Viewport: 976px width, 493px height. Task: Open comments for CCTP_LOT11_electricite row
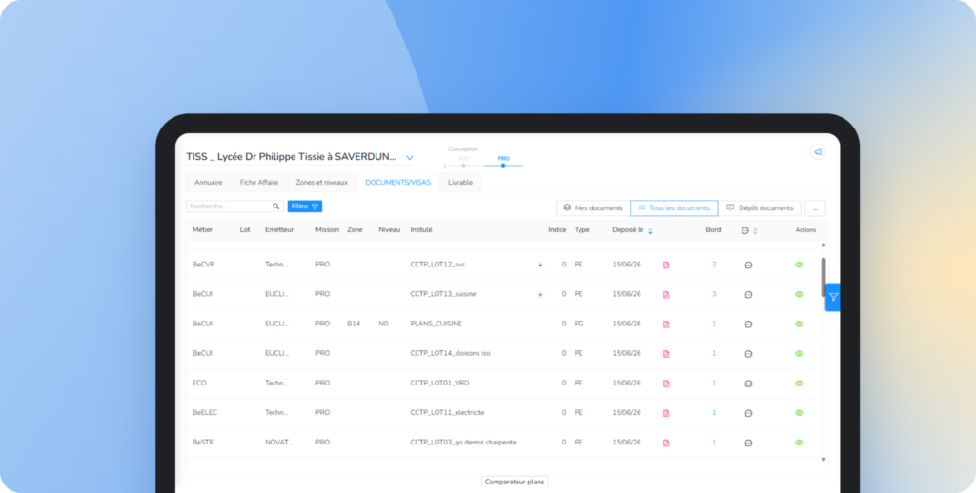click(748, 413)
